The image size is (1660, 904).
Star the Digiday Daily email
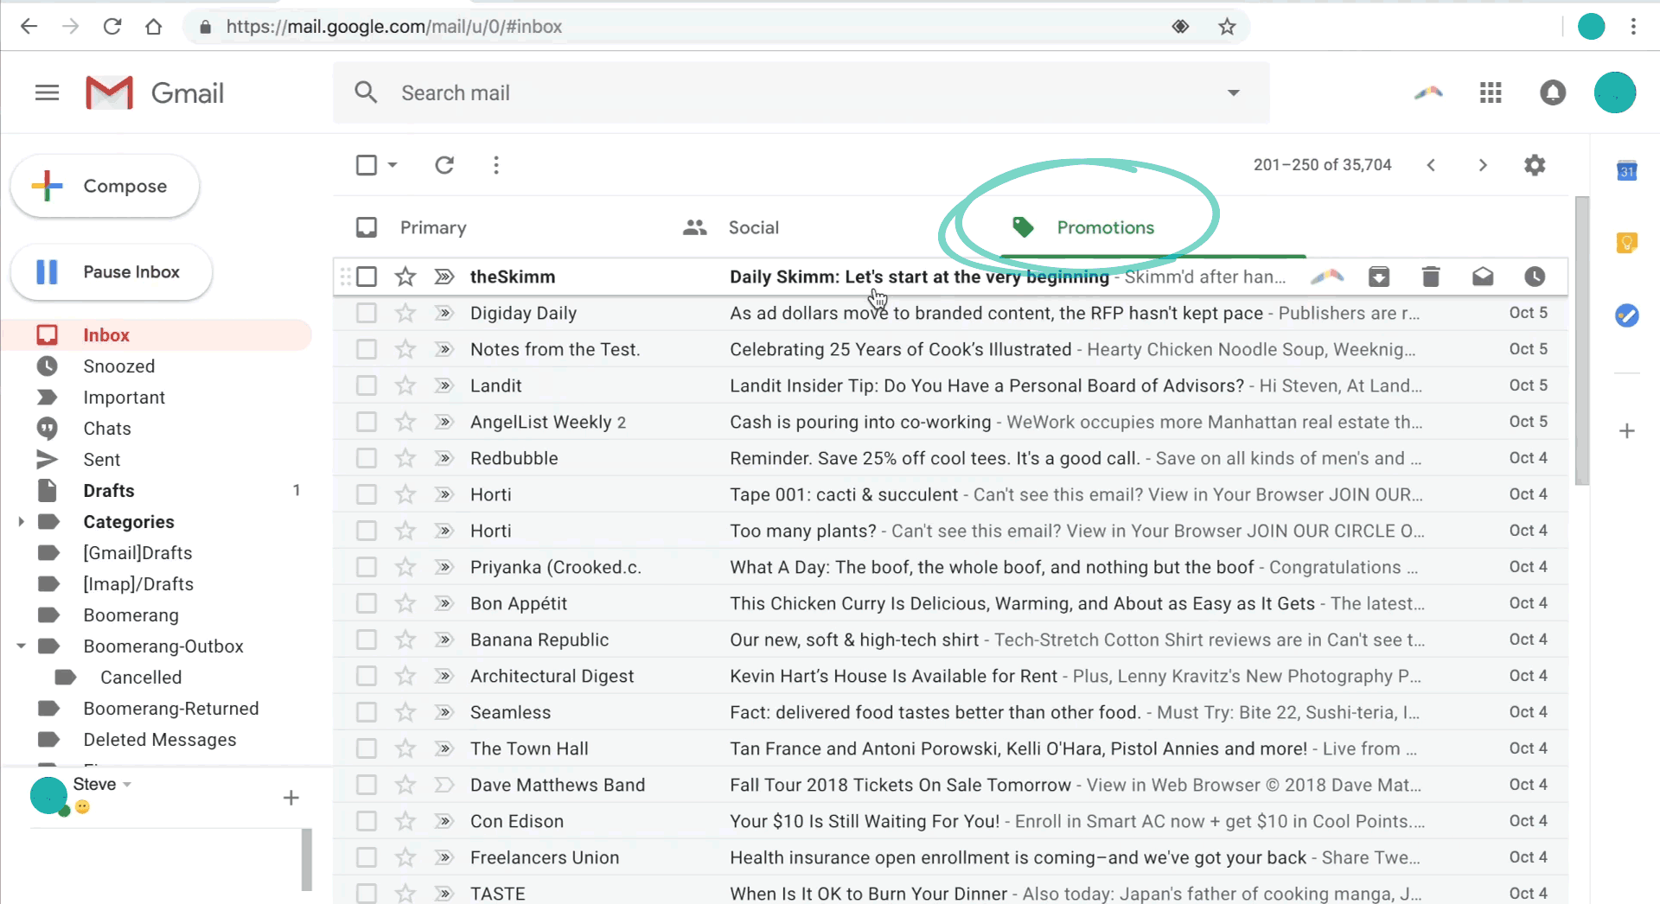(x=405, y=313)
